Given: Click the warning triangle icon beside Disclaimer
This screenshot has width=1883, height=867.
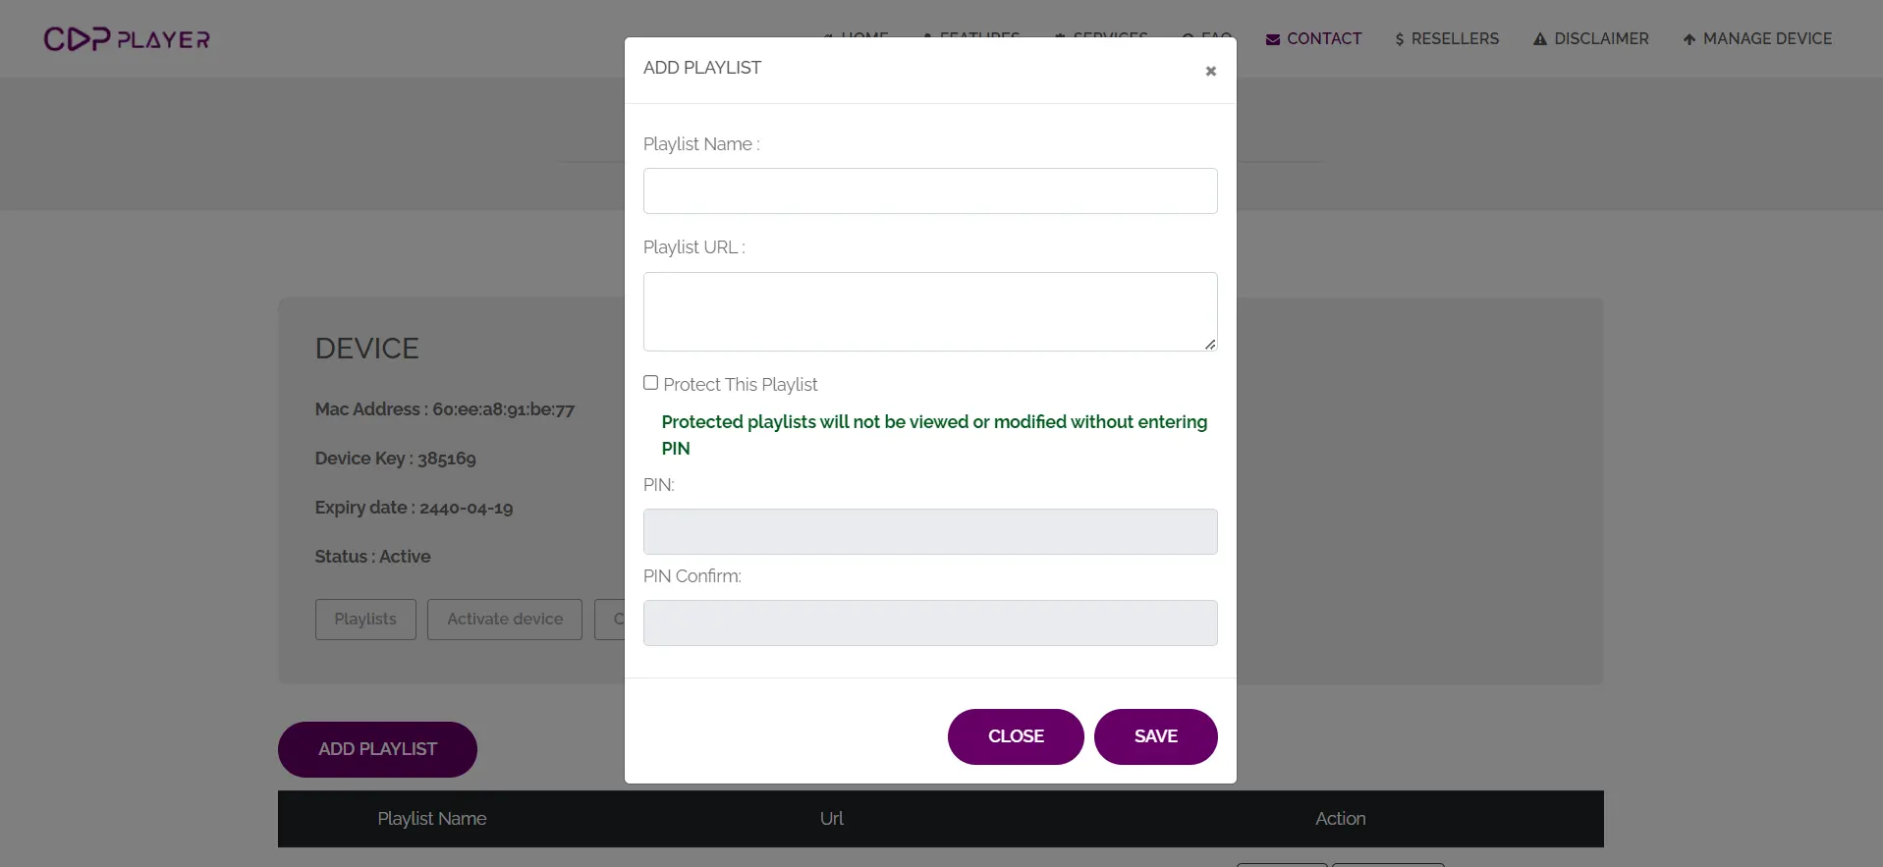Looking at the screenshot, I should click(x=1539, y=39).
